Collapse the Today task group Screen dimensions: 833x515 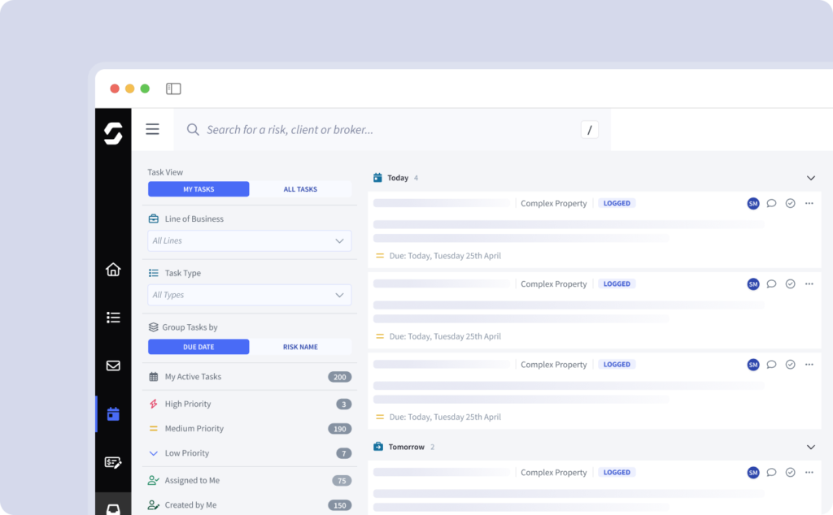(x=810, y=177)
